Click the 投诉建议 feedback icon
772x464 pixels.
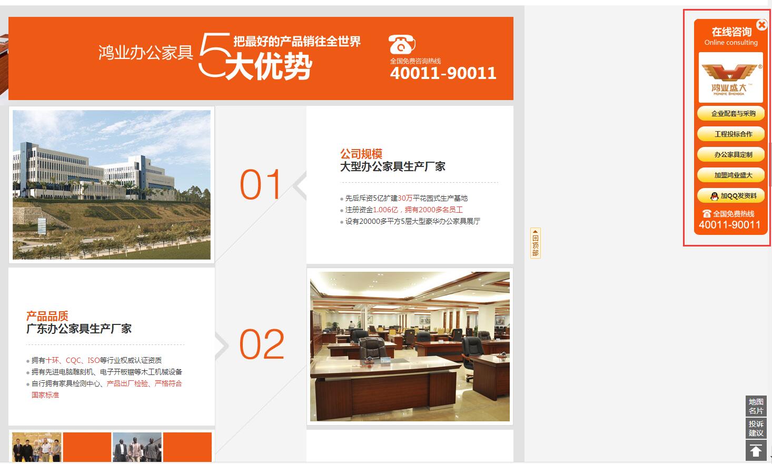pos(756,428)
